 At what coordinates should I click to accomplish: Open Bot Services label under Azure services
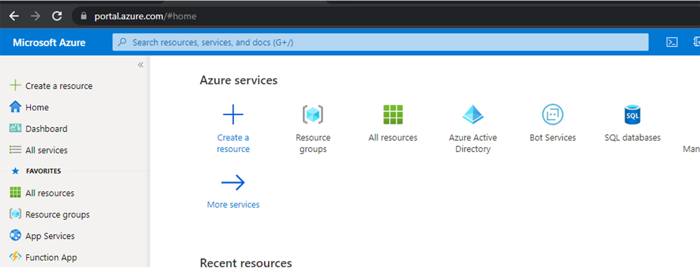click(553, 138)
